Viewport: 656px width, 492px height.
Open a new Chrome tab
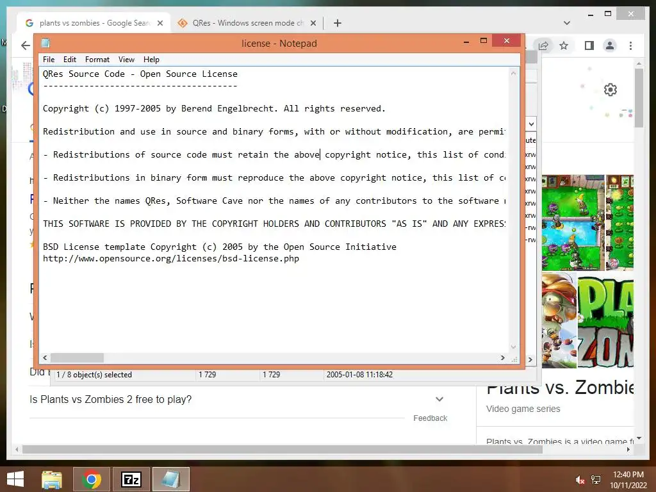coord(338,23)
